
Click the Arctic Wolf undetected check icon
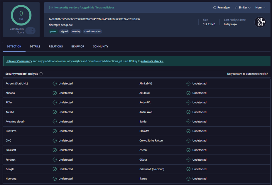(x=188, y=112)
